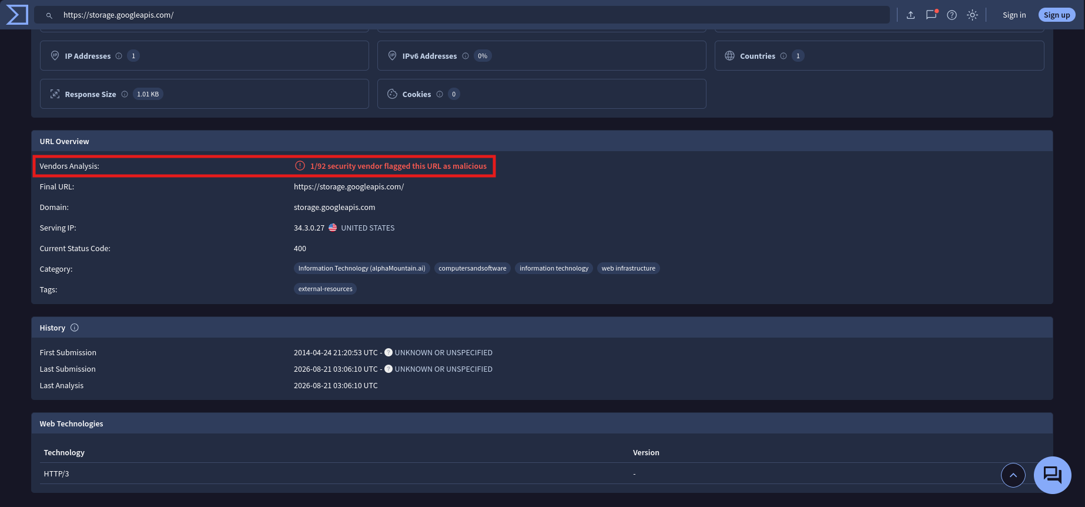Click the Technology column header
Screen dimensions: 1085x507
(64, 453)
